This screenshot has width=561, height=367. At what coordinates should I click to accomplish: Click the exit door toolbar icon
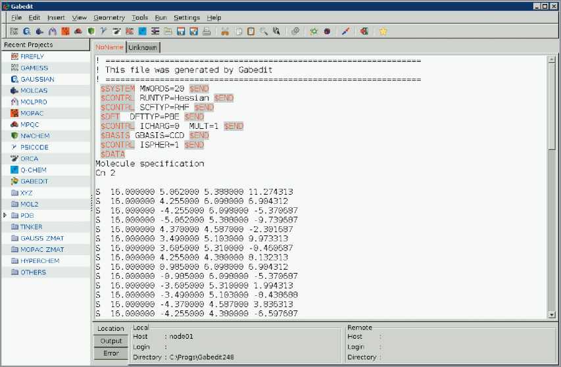coord(364,32)
